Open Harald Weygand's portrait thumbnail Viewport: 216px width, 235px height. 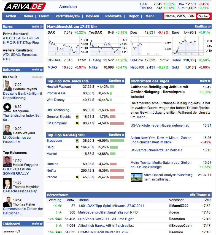[x=7, y=162]
